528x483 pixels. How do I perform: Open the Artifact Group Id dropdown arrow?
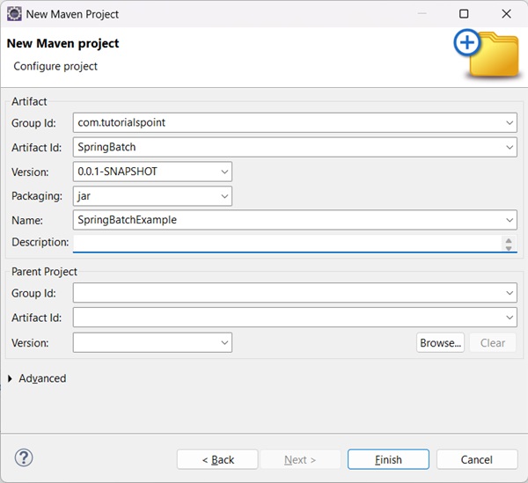(510, 123)
